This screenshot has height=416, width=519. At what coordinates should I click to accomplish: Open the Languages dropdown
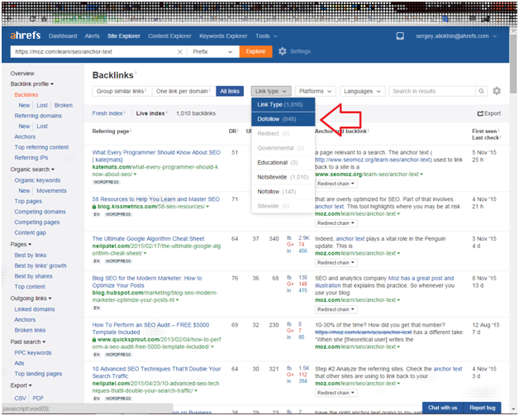(362, 91)
